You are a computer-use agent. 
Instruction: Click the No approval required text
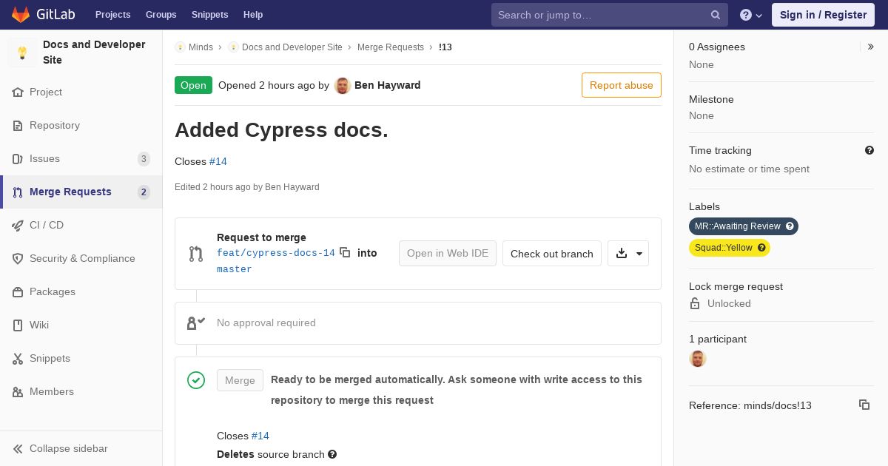pos(266,323)
